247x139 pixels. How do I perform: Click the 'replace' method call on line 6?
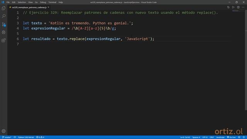tap(77, 39)
